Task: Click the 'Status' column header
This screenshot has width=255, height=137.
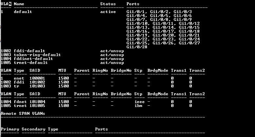Action: 108,4
